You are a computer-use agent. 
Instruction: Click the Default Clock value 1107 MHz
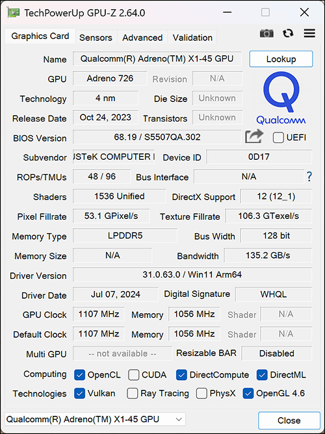pos(99,334)
